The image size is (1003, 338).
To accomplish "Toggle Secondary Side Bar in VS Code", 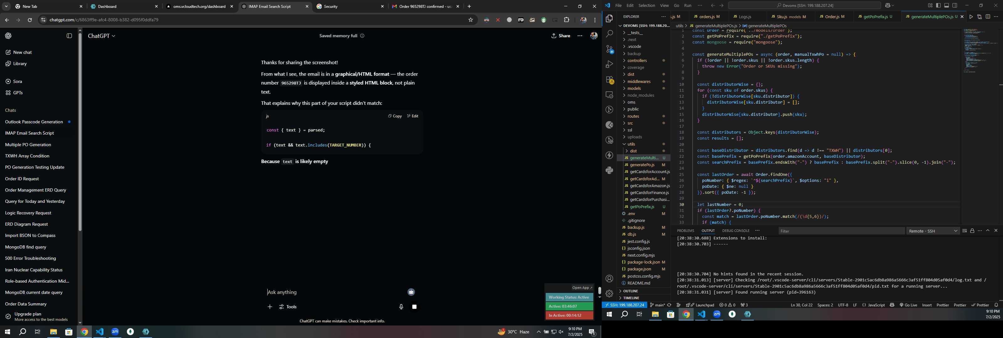I will (955, 5).
